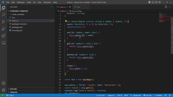Open the Run and Debug view
Image resolution: width=173 pixels, height=97 pixels.
pos(4,29)
